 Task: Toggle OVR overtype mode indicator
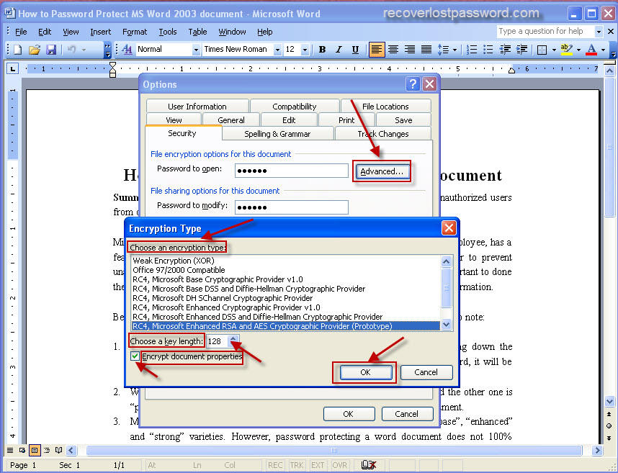[x=339, y=466]
